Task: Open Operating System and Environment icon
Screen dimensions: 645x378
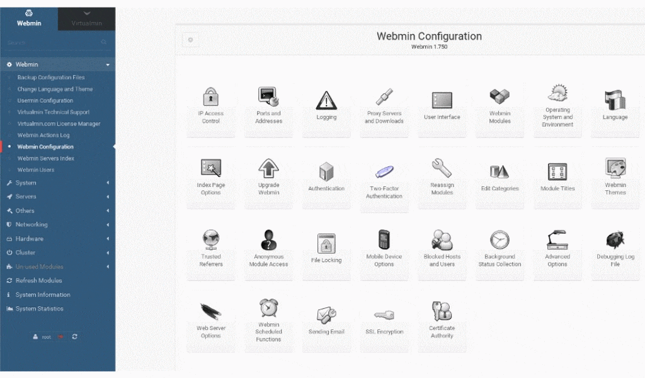Action: click(x=558, y=93)
